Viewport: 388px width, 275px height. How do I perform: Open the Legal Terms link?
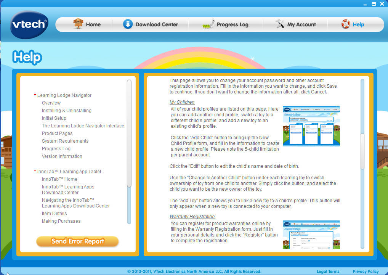[x=328, y=271]
